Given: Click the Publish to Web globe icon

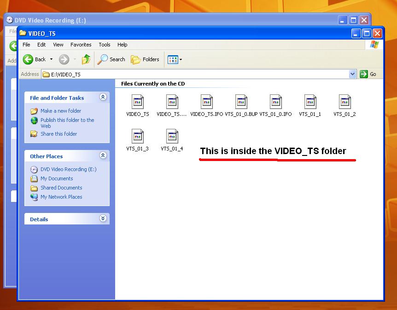Looking at the screenshot, I should 34,121.
